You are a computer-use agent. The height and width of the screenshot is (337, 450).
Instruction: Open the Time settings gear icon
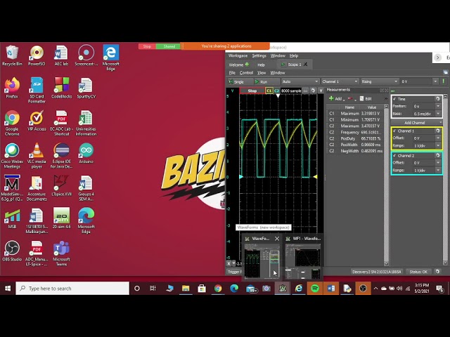437,98
